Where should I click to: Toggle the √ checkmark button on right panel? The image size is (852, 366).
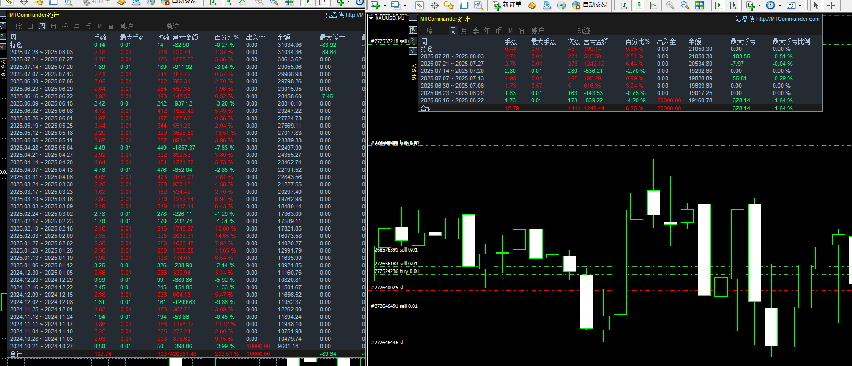[412, 50]
